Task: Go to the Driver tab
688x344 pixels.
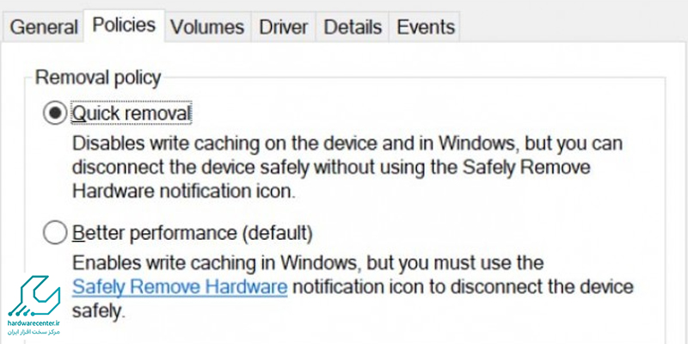Action: click(x=284, y=28)
